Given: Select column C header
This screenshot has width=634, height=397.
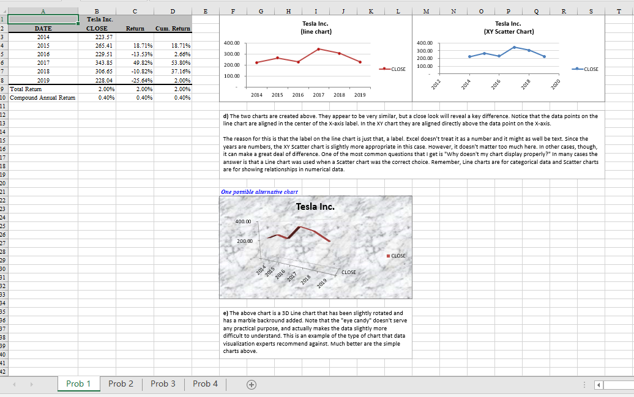Looking at the screenshot, I should tap(135, 12).
